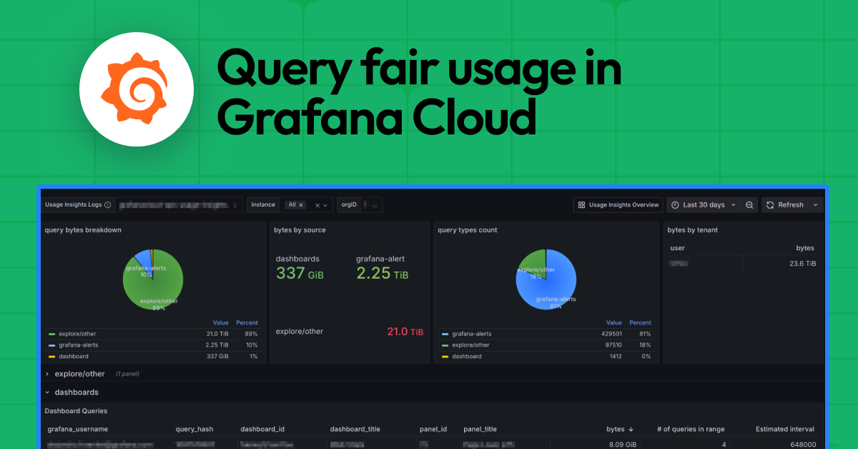The width and height of the screenshot is (858, 449).
Task: Open the refresh interval dropdown chevron
Action: tap(815, 204)
